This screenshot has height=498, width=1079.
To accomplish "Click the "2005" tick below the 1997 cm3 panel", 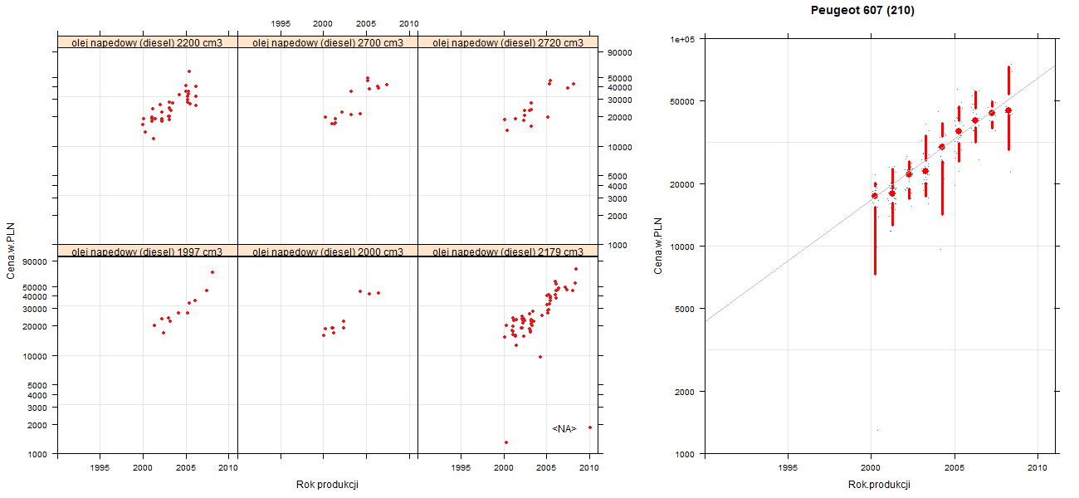I will point(186,468).
